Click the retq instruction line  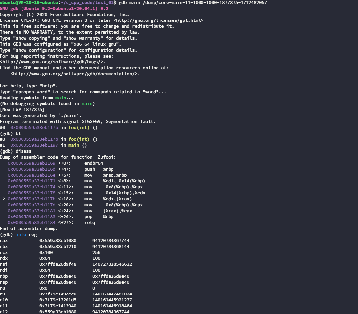(89, 222)
